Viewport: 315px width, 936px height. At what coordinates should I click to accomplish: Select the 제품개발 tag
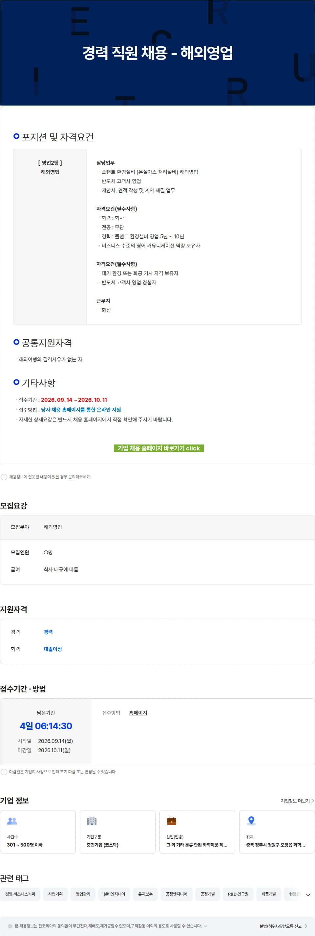(269, 894)
